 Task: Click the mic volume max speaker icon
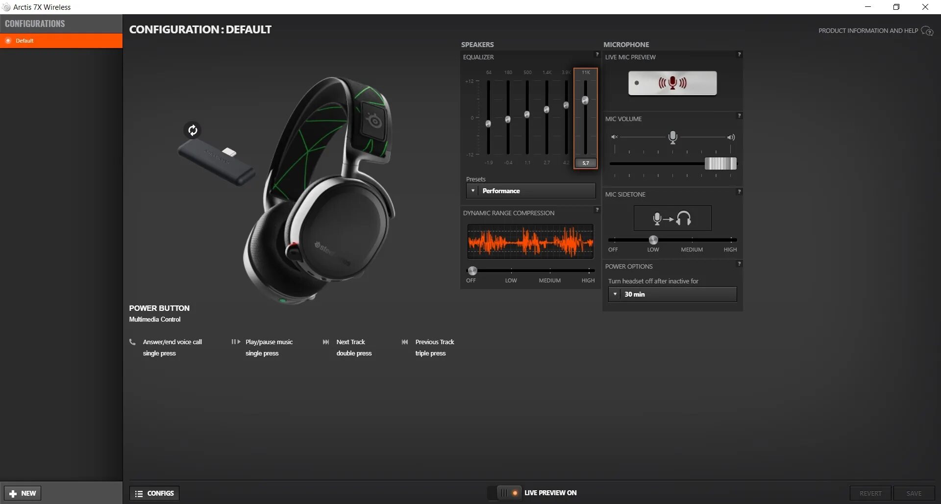click(x=731, y=137)
